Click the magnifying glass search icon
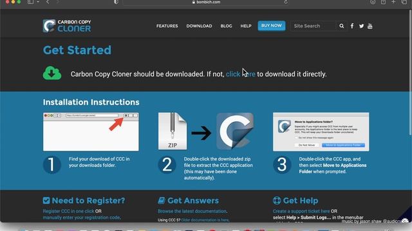The image size is (412, 231). coord(342,26)
